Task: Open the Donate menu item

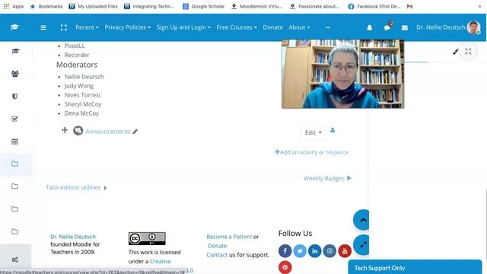Action: tap(272, 27)
